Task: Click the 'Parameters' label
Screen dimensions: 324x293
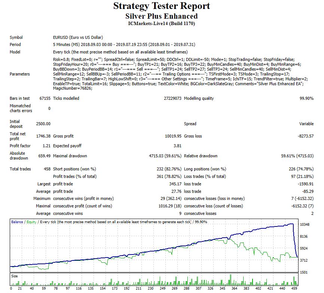Action: [x=19, y=74]
